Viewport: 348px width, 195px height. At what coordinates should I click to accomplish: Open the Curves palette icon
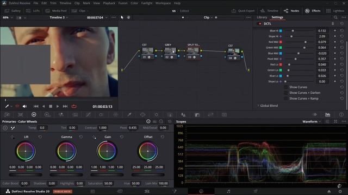pos(88,114)
